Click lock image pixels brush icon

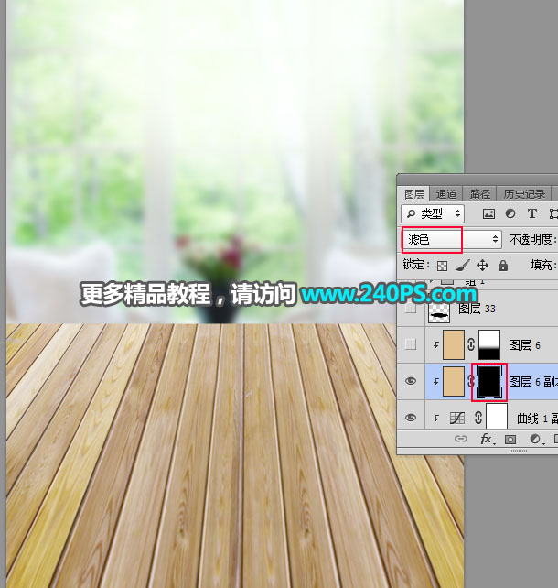463,265
